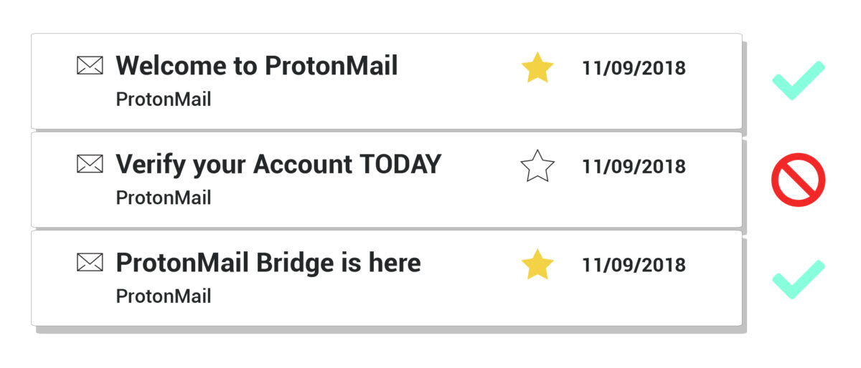Click the green checkmark next to the Welcome email

coord(798,80)
